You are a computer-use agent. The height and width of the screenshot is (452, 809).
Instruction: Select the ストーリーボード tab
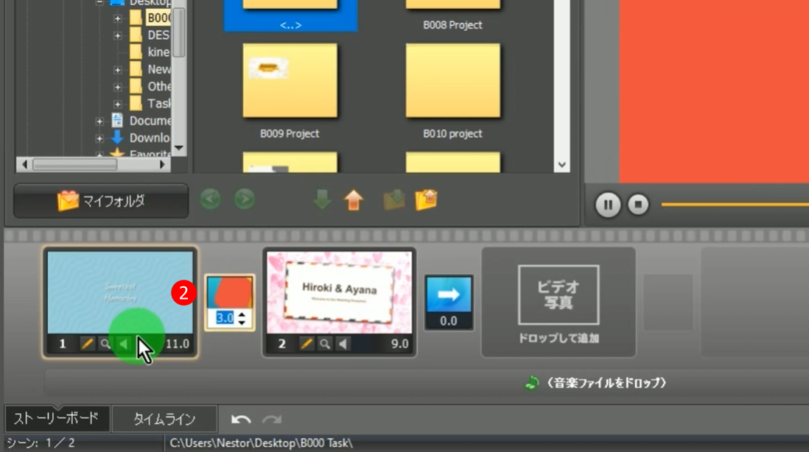click(x=57, y=420)
